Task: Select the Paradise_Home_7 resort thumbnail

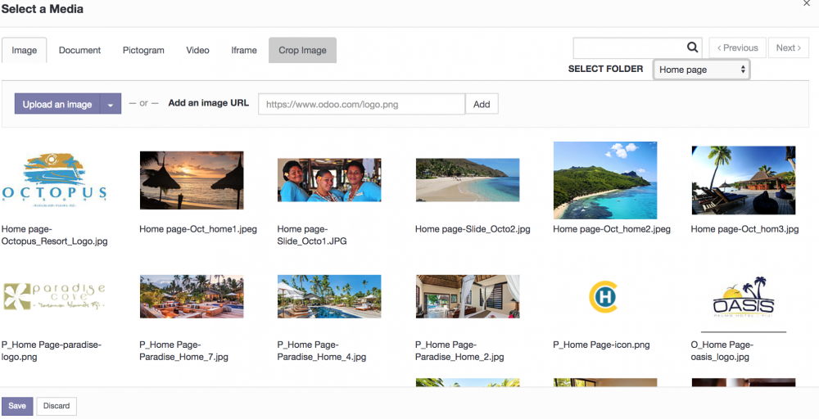Action: tap(192, 296)
